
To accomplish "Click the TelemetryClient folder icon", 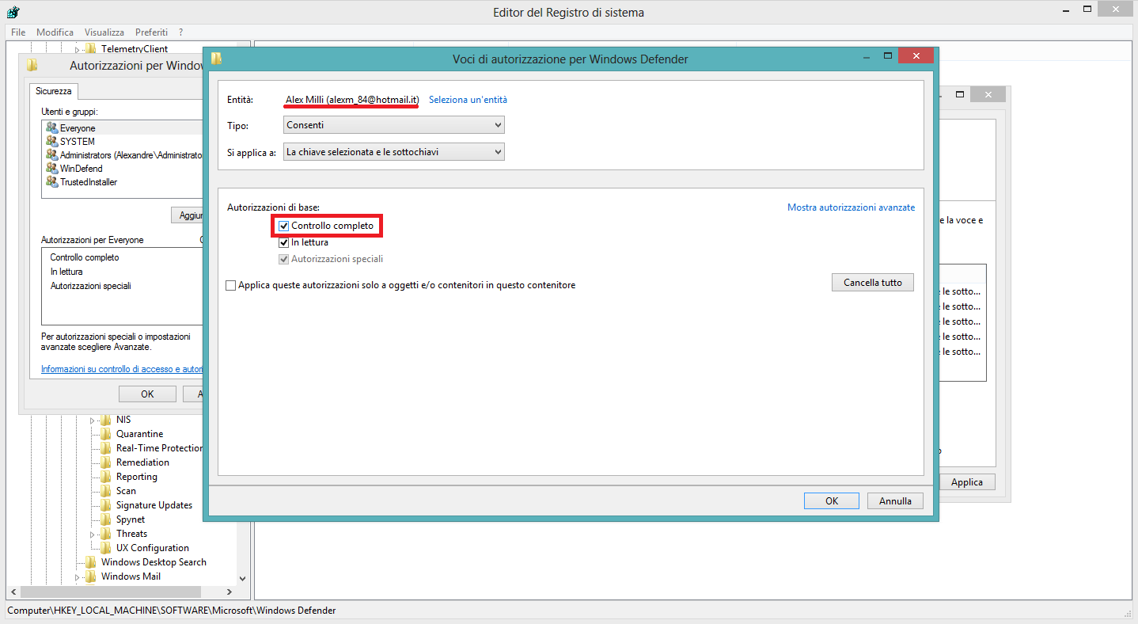I will click(91, 49).
